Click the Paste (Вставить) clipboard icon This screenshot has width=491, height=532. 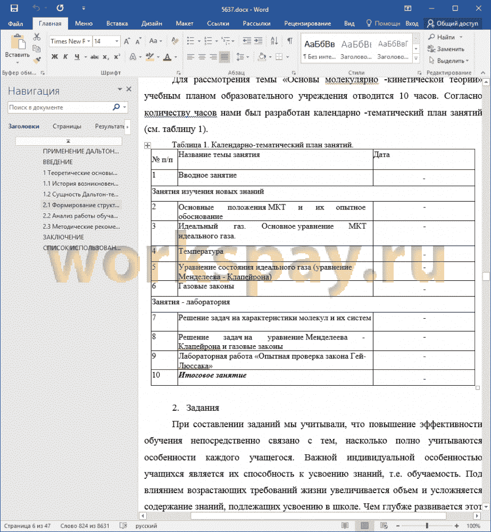click(x=18, y=42)
